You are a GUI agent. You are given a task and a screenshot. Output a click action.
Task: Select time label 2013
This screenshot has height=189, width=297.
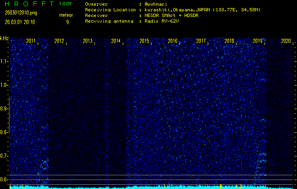point(87,41)
